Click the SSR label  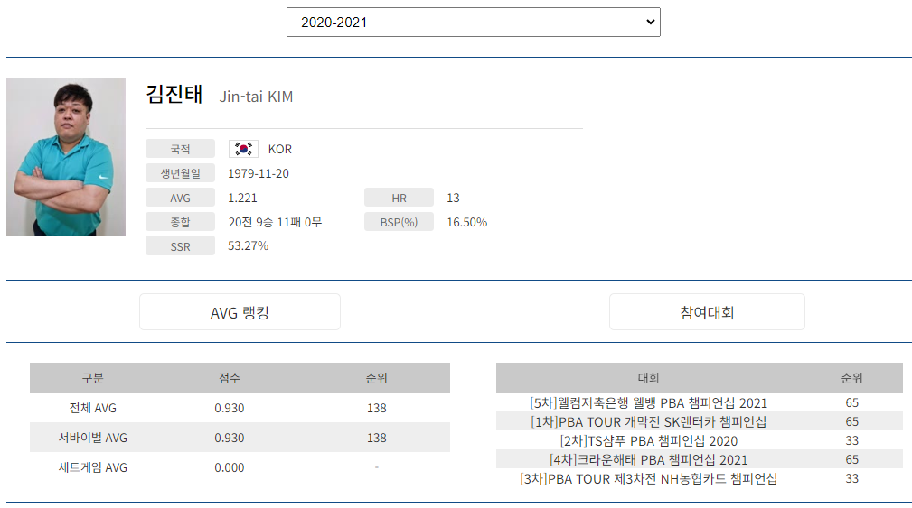[x=180, y=246]
